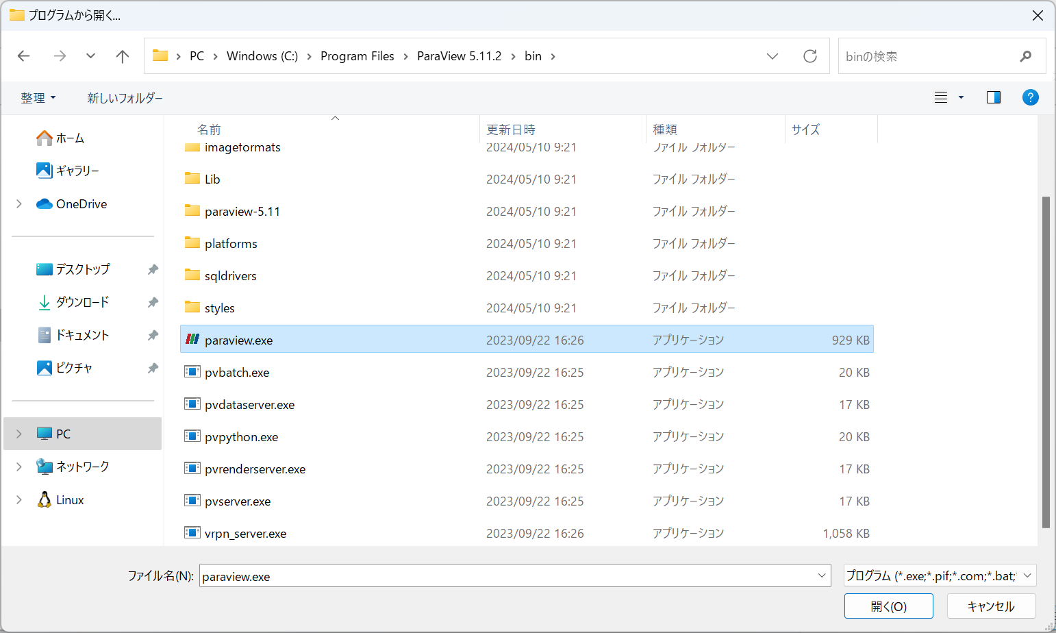Open the view options dropdown arrow
1056x633 pixels.
tap(961, 97)
